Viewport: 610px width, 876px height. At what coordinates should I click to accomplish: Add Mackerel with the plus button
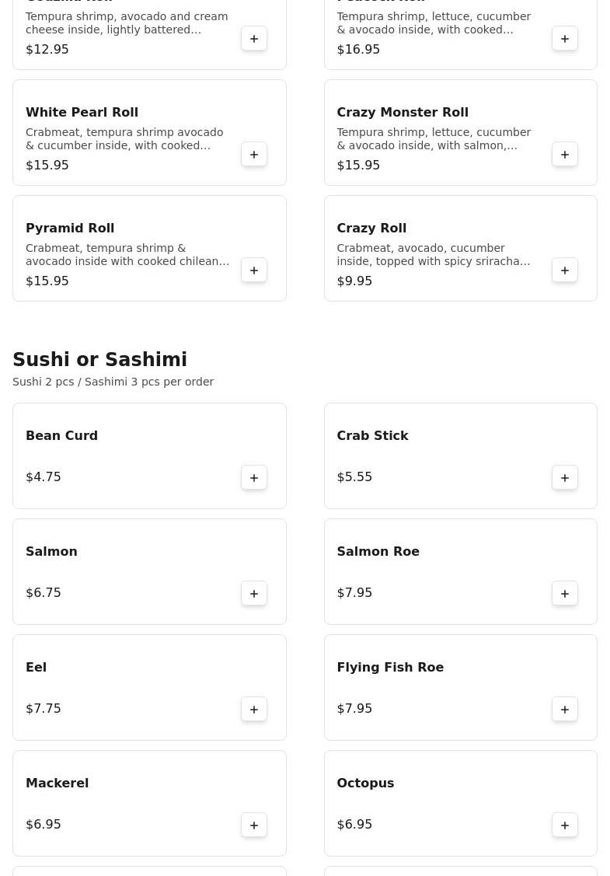(254, 825)
